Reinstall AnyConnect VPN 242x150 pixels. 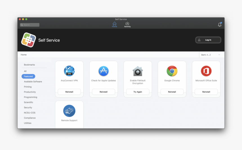[69, 92]
